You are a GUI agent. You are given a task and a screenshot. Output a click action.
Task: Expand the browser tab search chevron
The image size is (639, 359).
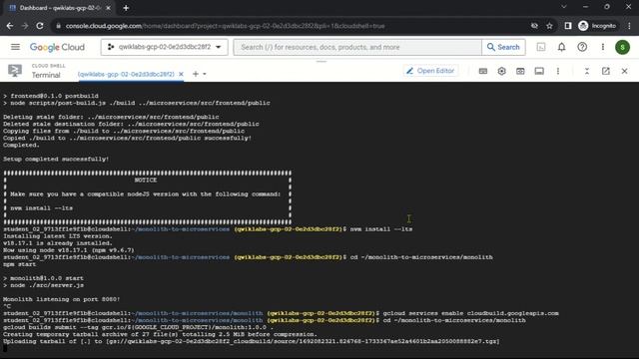click(x=563, y=7)
